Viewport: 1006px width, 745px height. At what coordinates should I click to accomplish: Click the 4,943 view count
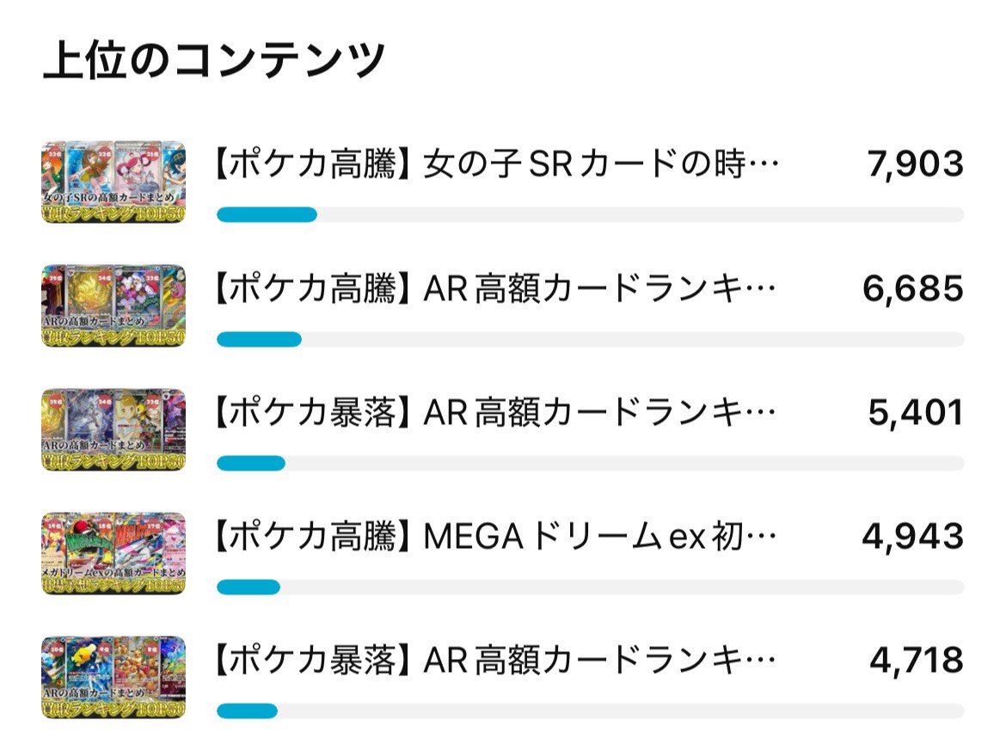click(x=913, y=537)
